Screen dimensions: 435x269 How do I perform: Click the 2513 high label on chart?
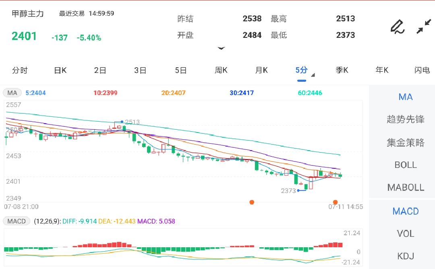coord(133,122)
